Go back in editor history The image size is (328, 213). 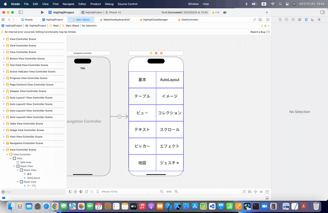(x=9, y=20)
